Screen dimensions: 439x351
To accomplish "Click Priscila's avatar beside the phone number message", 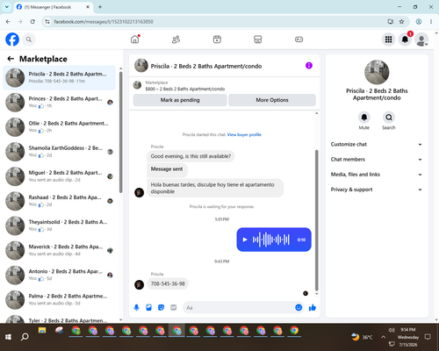I will point(139,284).
